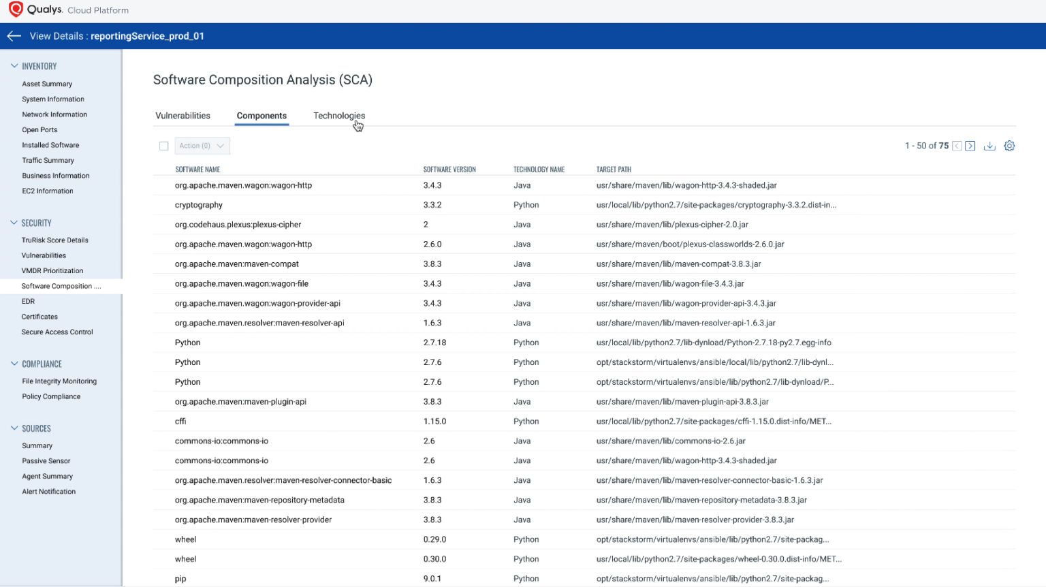The height and width of the screenshot is (587, 1046).
Task: Click the download icon to export components
Action: point(989,145)
